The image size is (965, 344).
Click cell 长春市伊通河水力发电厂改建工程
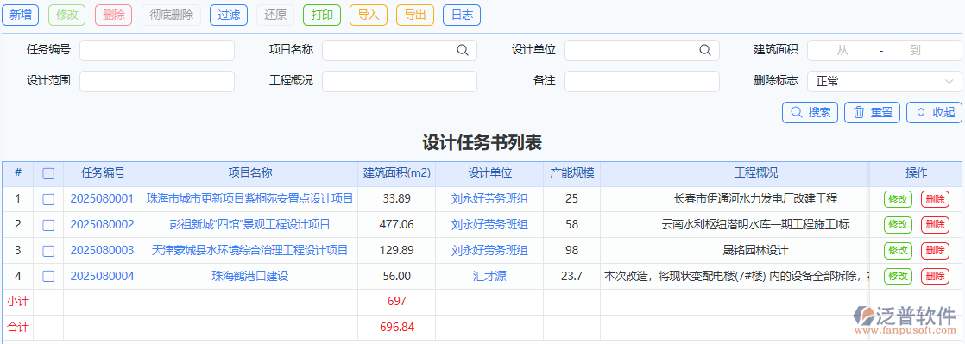[756, 199]
